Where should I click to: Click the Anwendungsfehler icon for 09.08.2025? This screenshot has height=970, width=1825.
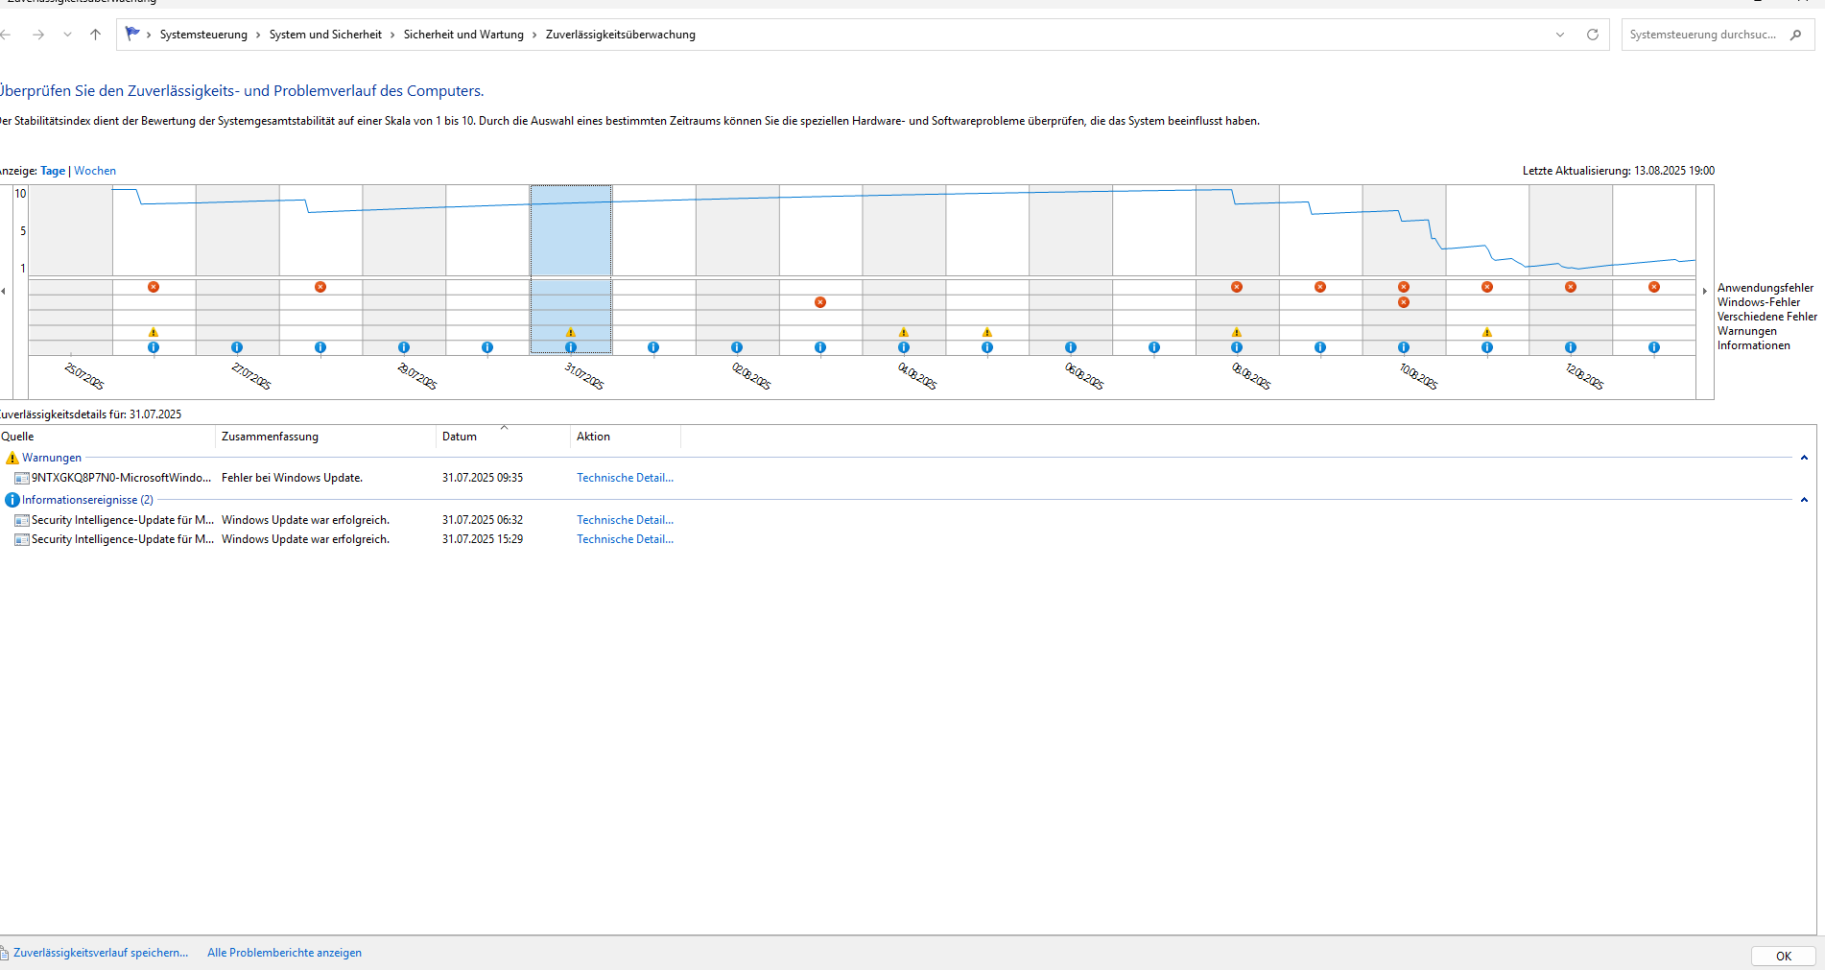[1320, 287]
